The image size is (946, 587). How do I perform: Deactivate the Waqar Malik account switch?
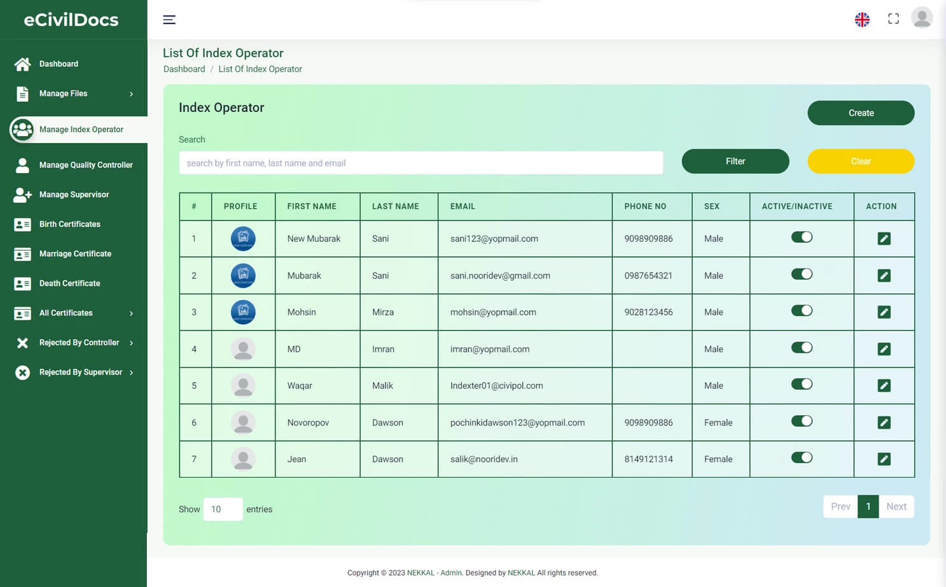(x=802, y=385)
